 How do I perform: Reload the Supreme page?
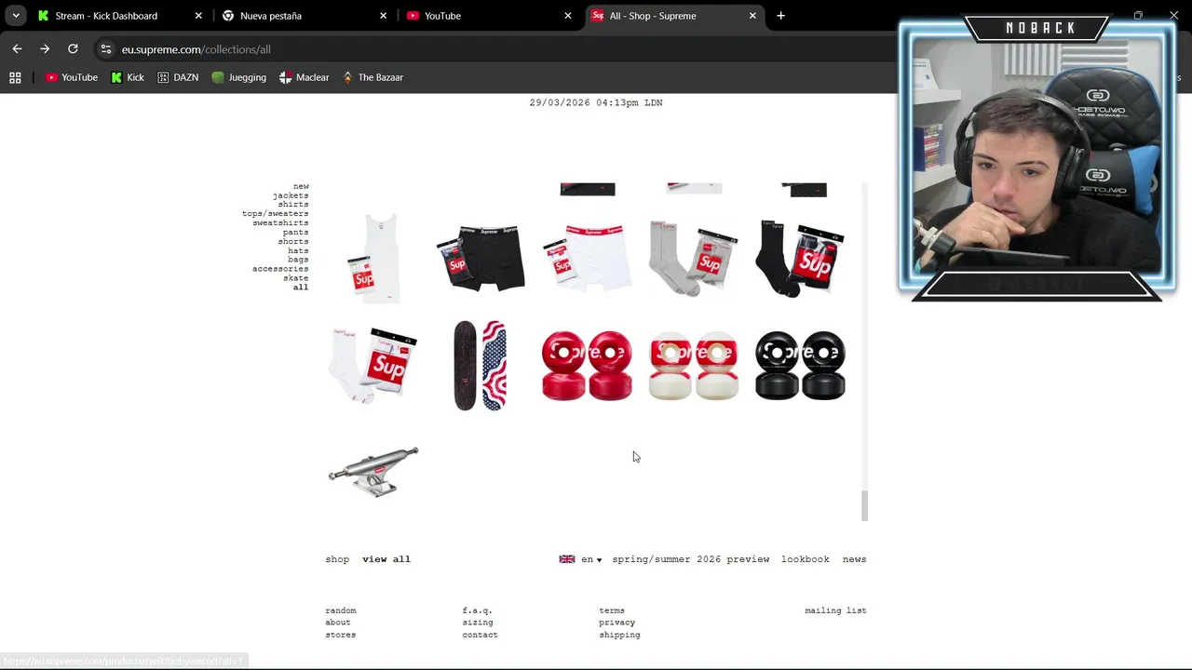[x=73, y=48]
